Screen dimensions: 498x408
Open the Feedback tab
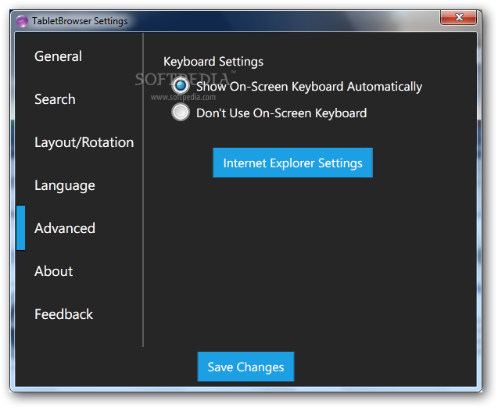[x=63, y=314]
